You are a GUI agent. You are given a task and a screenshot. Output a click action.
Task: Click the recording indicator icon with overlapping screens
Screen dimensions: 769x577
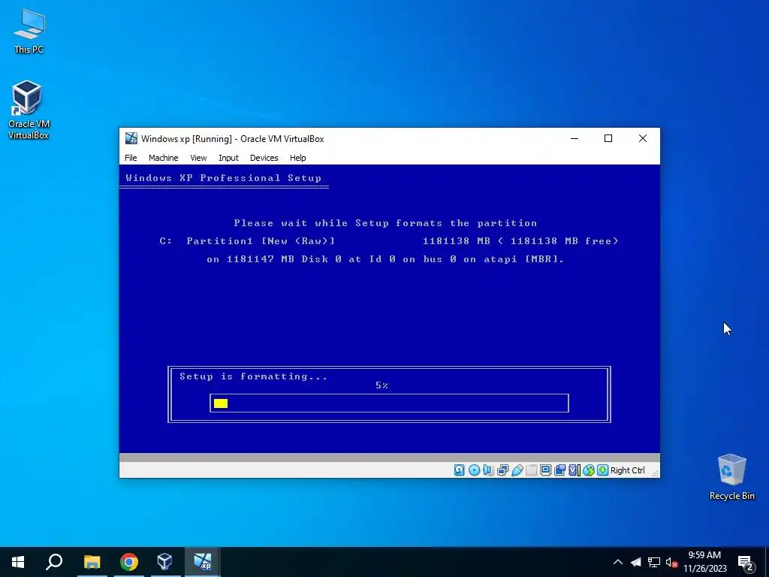pyautogui.click(x=559, y=470)
